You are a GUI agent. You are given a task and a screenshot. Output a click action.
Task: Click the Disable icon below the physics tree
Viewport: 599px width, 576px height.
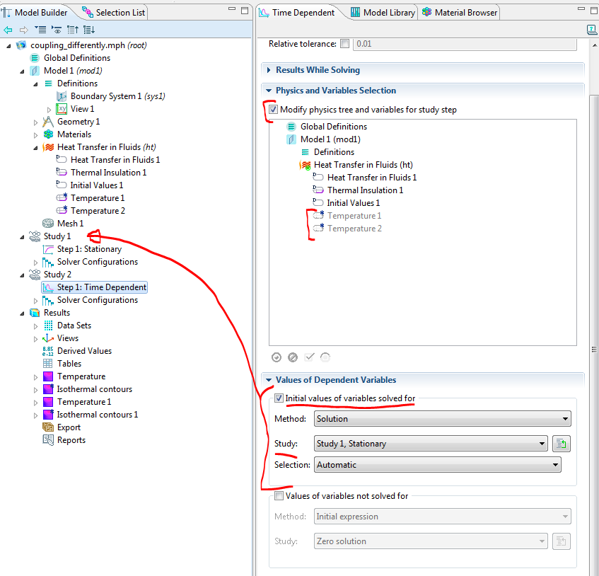pyautogui.click(x=293, y=357)
